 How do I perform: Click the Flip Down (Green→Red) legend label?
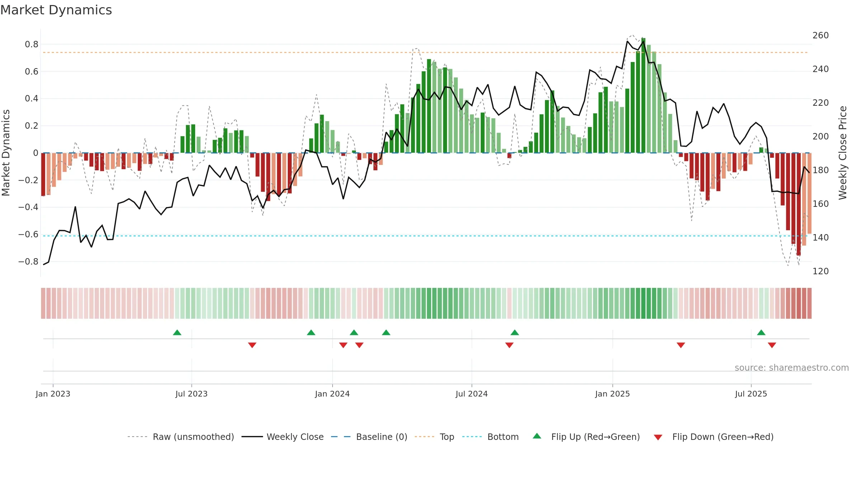click(x=723, y=437)
